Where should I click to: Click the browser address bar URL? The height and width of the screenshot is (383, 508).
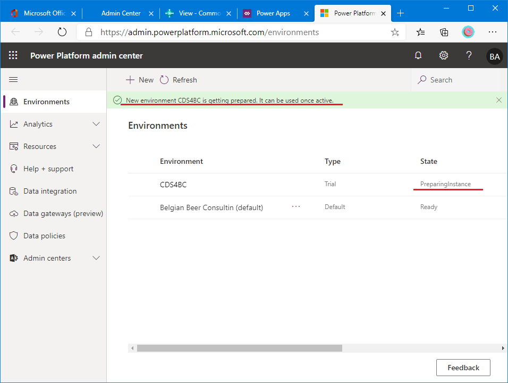tap(209, 32)
